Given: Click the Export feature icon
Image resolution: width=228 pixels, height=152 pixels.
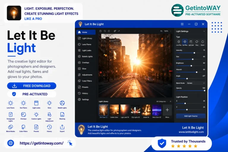Looking at the screenshot, I should 62,127.
